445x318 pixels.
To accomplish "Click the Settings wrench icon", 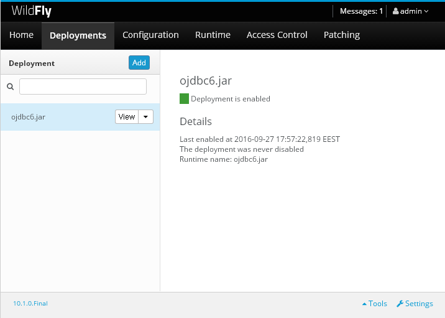I will click(400, 304).
